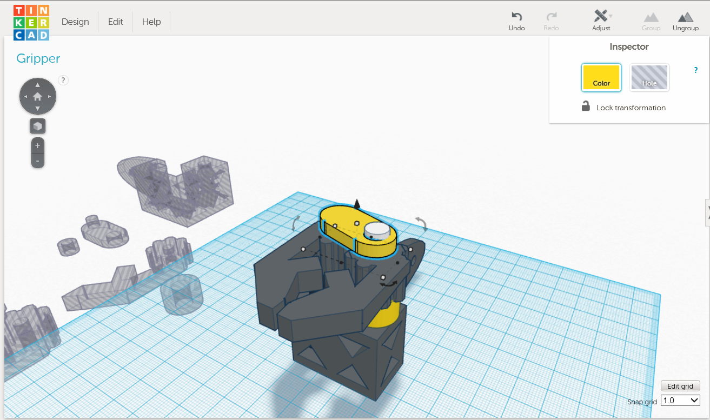Click the Edit grid button
The width and height of the screenshot is (710, 420).
point(680,385)
